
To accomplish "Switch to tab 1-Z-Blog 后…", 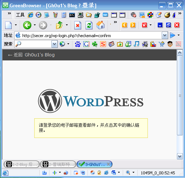I will click(x=21, y=165).
